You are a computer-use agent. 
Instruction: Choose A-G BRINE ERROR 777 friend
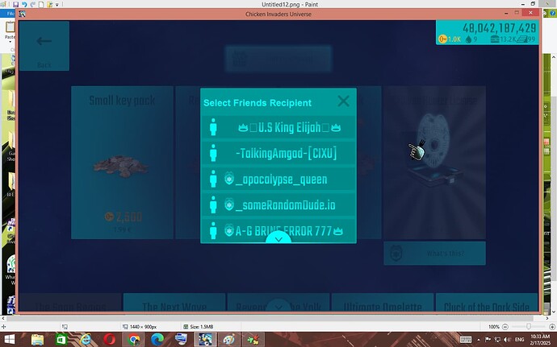click(x=278, y=231)
